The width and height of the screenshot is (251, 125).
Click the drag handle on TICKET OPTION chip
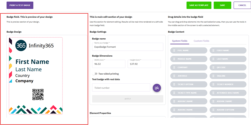174,84
